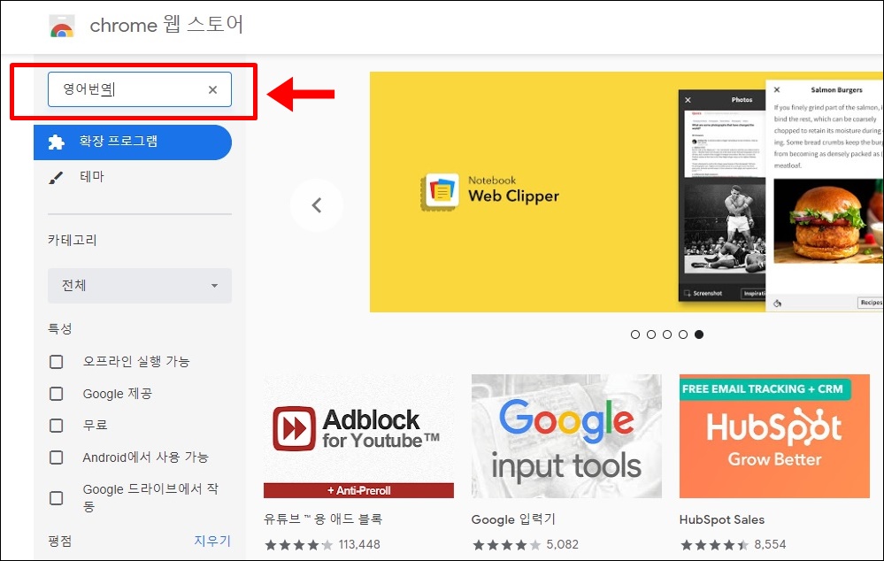Click the 특성 section label
The height and width of the screenshot is (561, 884).
click(x=60, y=328)
